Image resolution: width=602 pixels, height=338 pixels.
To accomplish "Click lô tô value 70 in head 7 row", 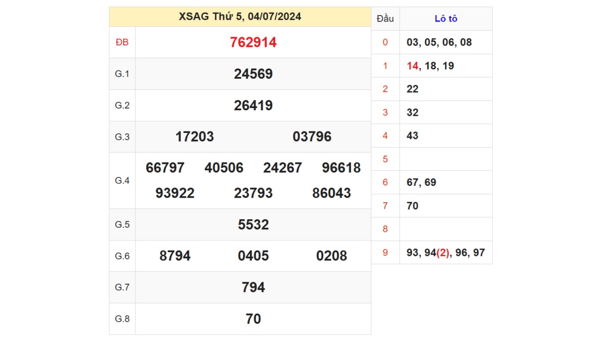I will (x=412, y=206).
